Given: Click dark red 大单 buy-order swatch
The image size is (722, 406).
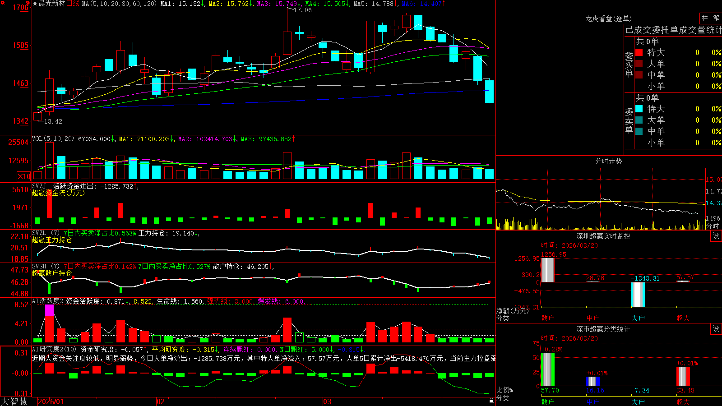Looking at the screenshot, I should point(639,64).
